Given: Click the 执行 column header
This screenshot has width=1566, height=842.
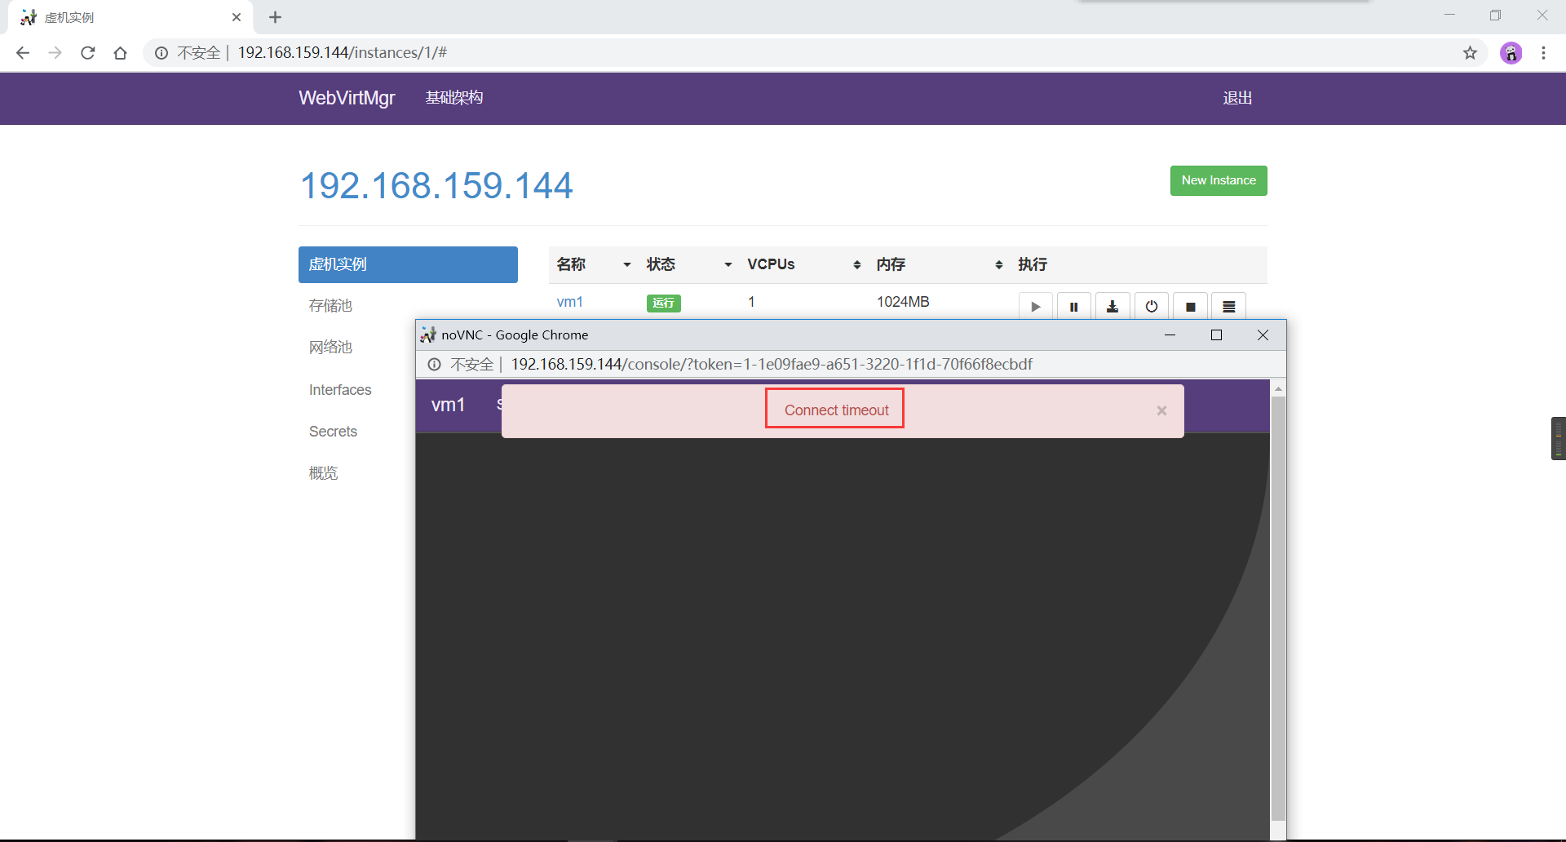Looking at the screenshot, I should click(1033, 264).
